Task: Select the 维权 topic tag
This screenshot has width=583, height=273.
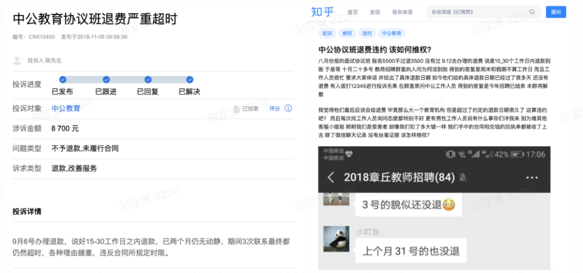Action: pyautogui.click(x=347, y=33)
